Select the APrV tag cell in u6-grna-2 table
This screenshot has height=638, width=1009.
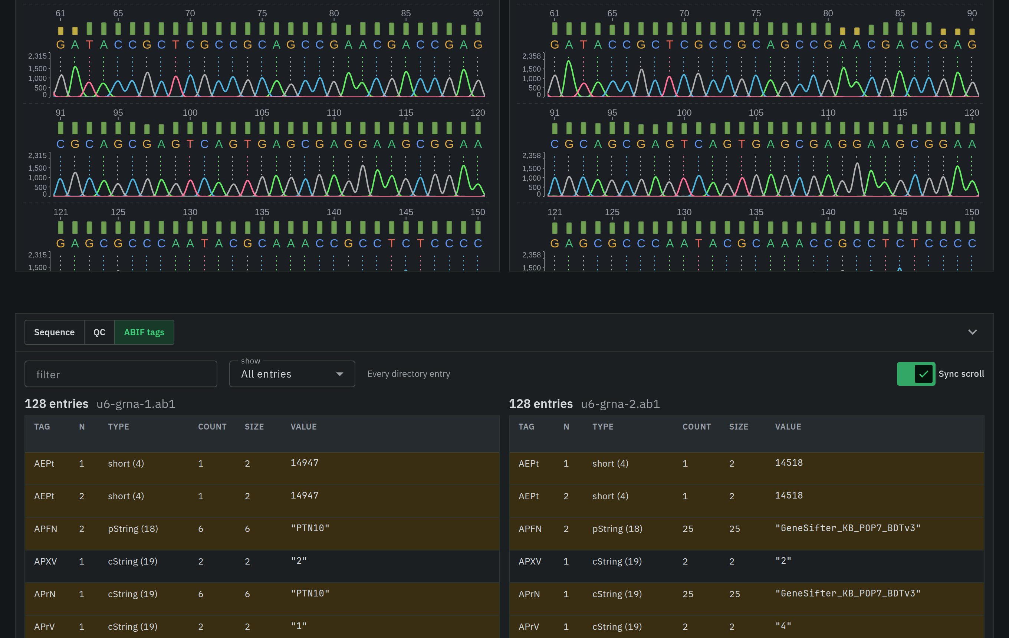(529, 627)
